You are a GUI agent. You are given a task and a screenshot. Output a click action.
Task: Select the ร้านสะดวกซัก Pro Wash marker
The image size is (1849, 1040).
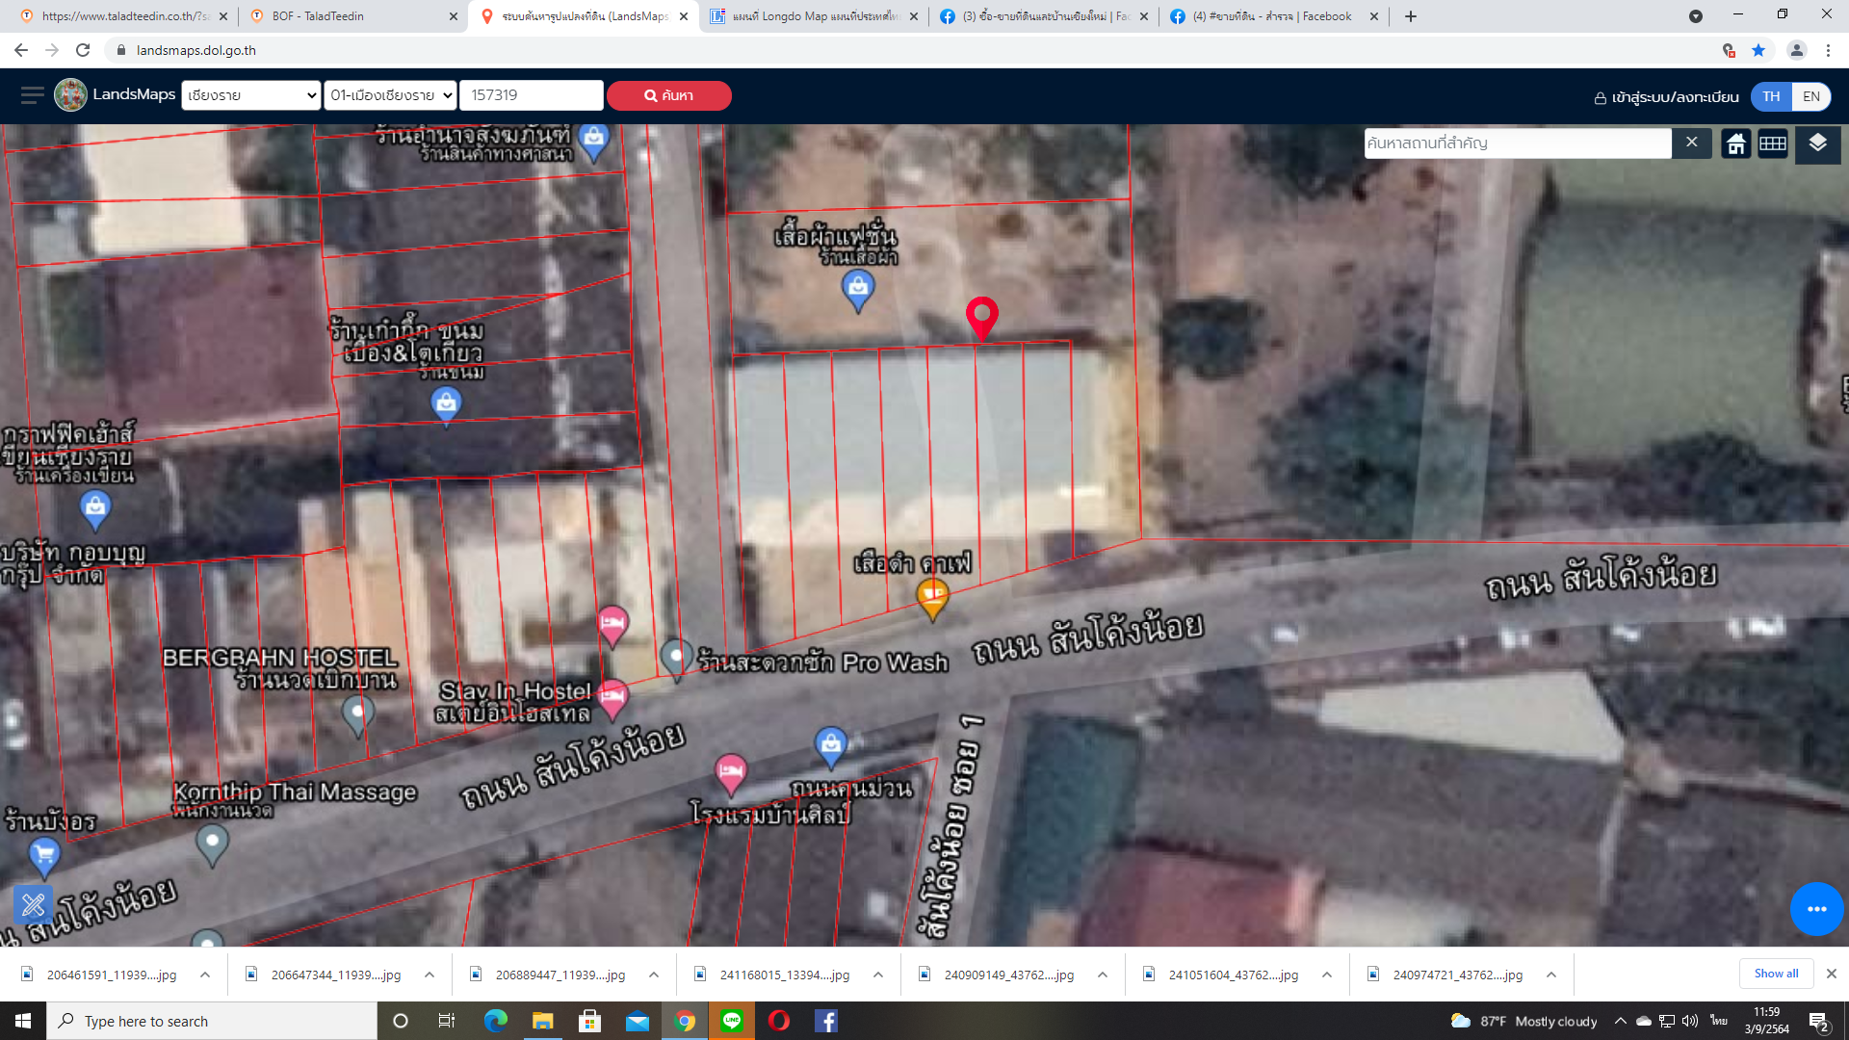click(x=676, y=660)
